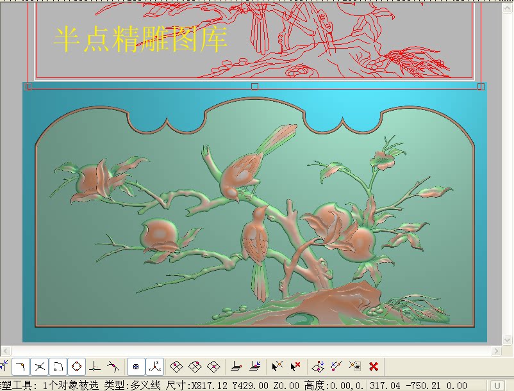The image size is (514, 391).
Task: Click first surface-point snap diamond icon
Action: tap(176, 367)
